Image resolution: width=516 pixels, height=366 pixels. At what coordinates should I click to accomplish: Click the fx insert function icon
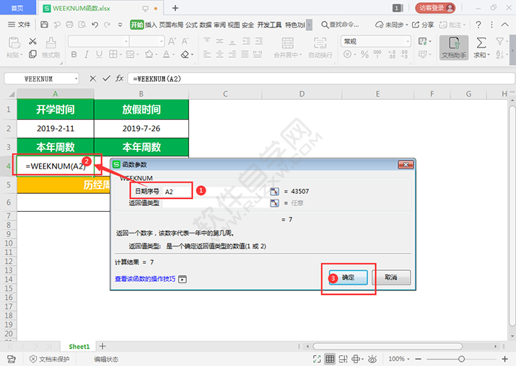120,79
